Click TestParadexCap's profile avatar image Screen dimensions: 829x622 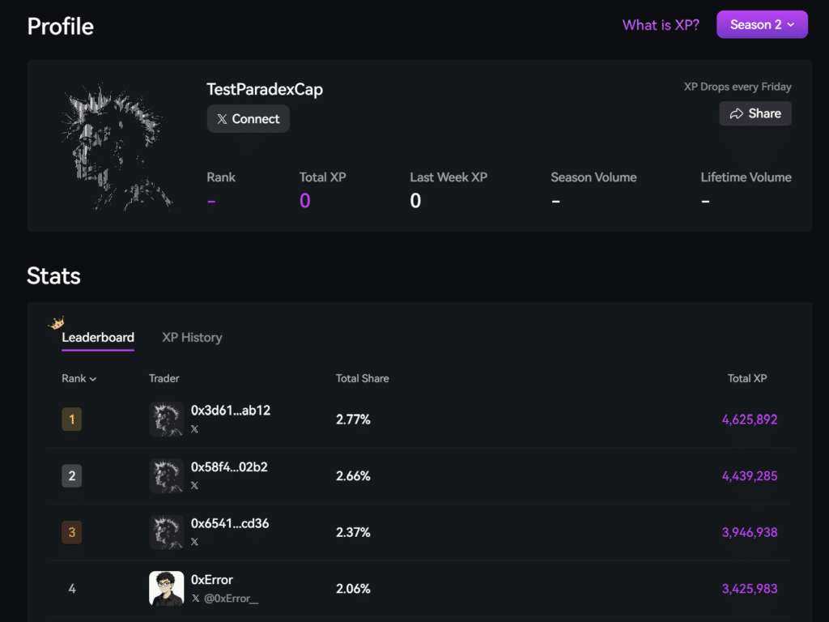pos(117,147)
